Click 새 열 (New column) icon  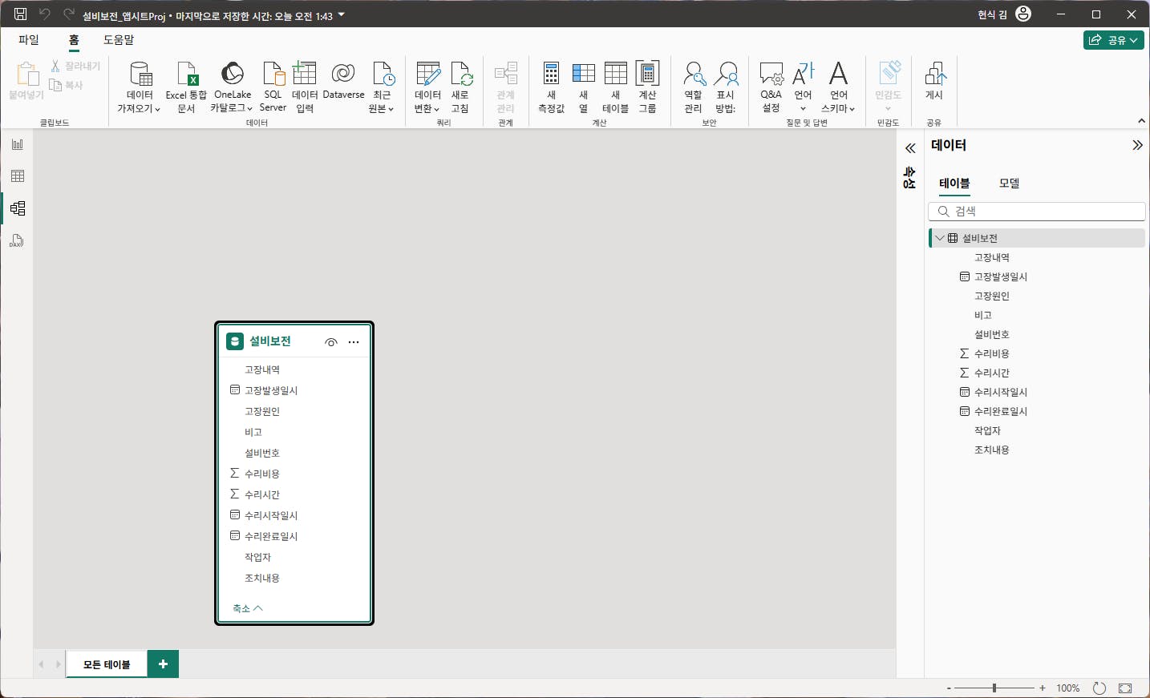click(x=583, y=87)
